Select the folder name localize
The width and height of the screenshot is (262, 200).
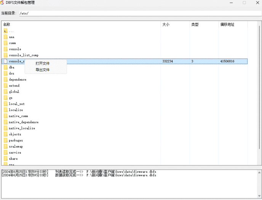point(16,110)
